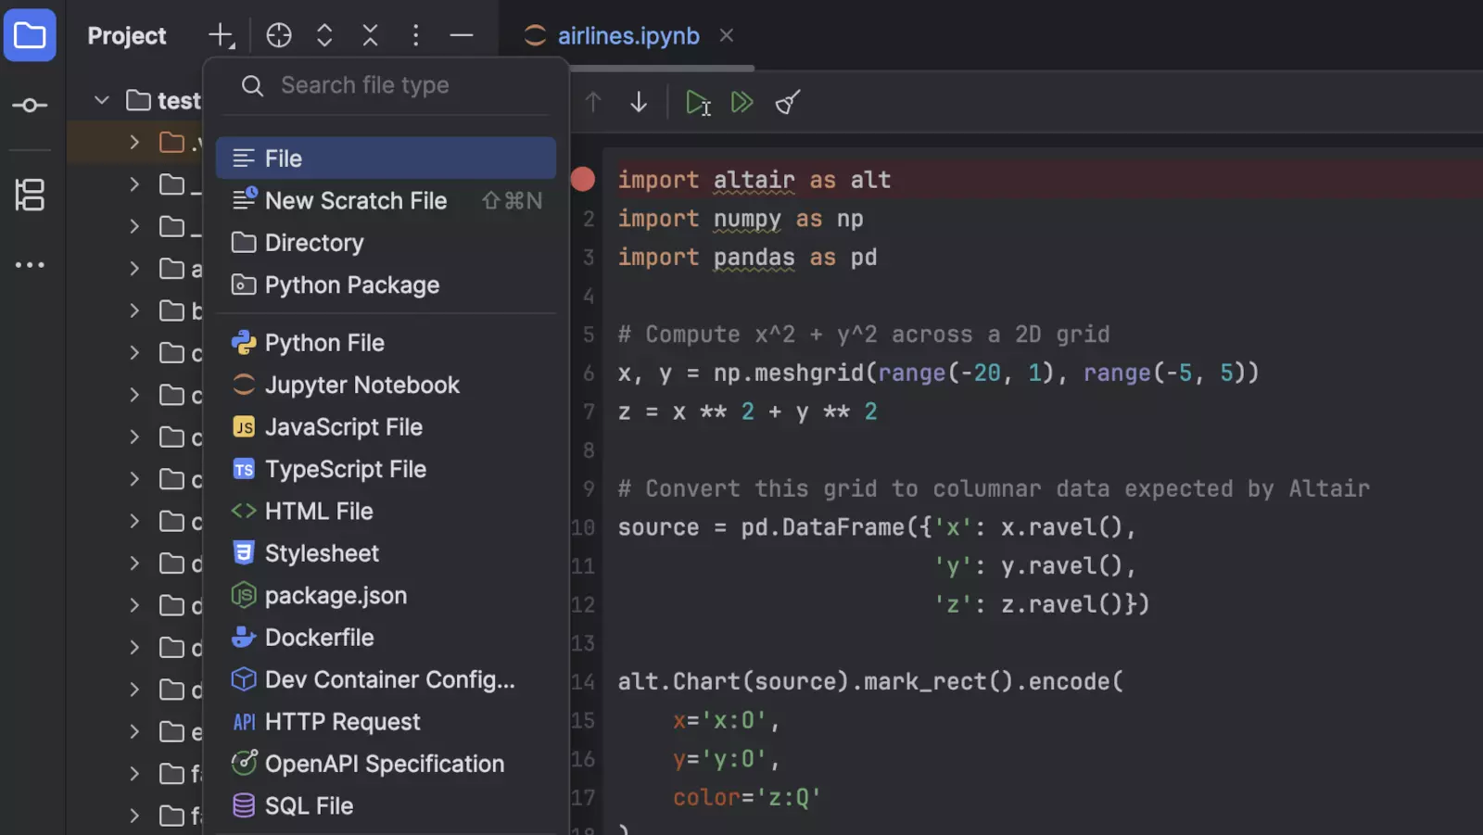Create a new HTTP Request file

pos(342,721)
